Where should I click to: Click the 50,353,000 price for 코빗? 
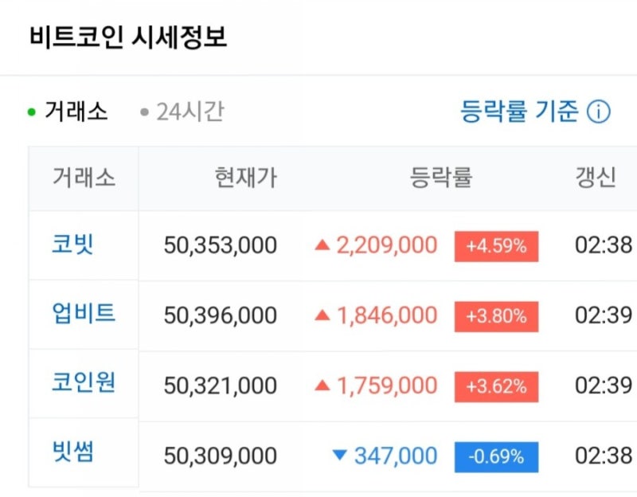click(221, 245)
